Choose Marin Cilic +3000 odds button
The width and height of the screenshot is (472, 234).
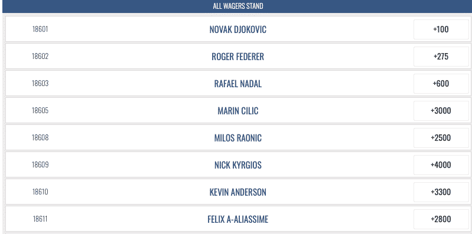441,111
